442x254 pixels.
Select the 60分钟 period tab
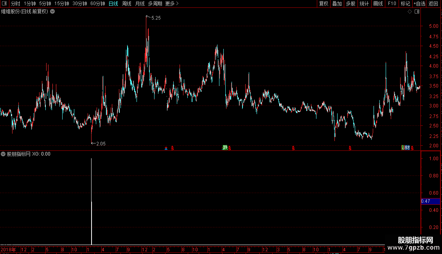(x=97, y=4)
